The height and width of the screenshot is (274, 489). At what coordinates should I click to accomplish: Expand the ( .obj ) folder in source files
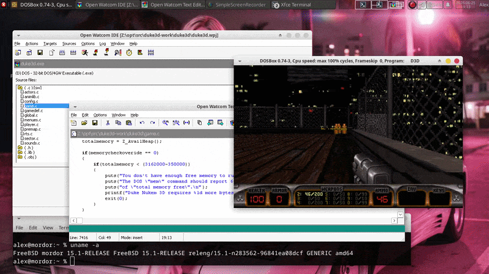(x=20, y=157)
